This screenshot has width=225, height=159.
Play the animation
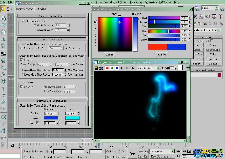pos(189,151)
